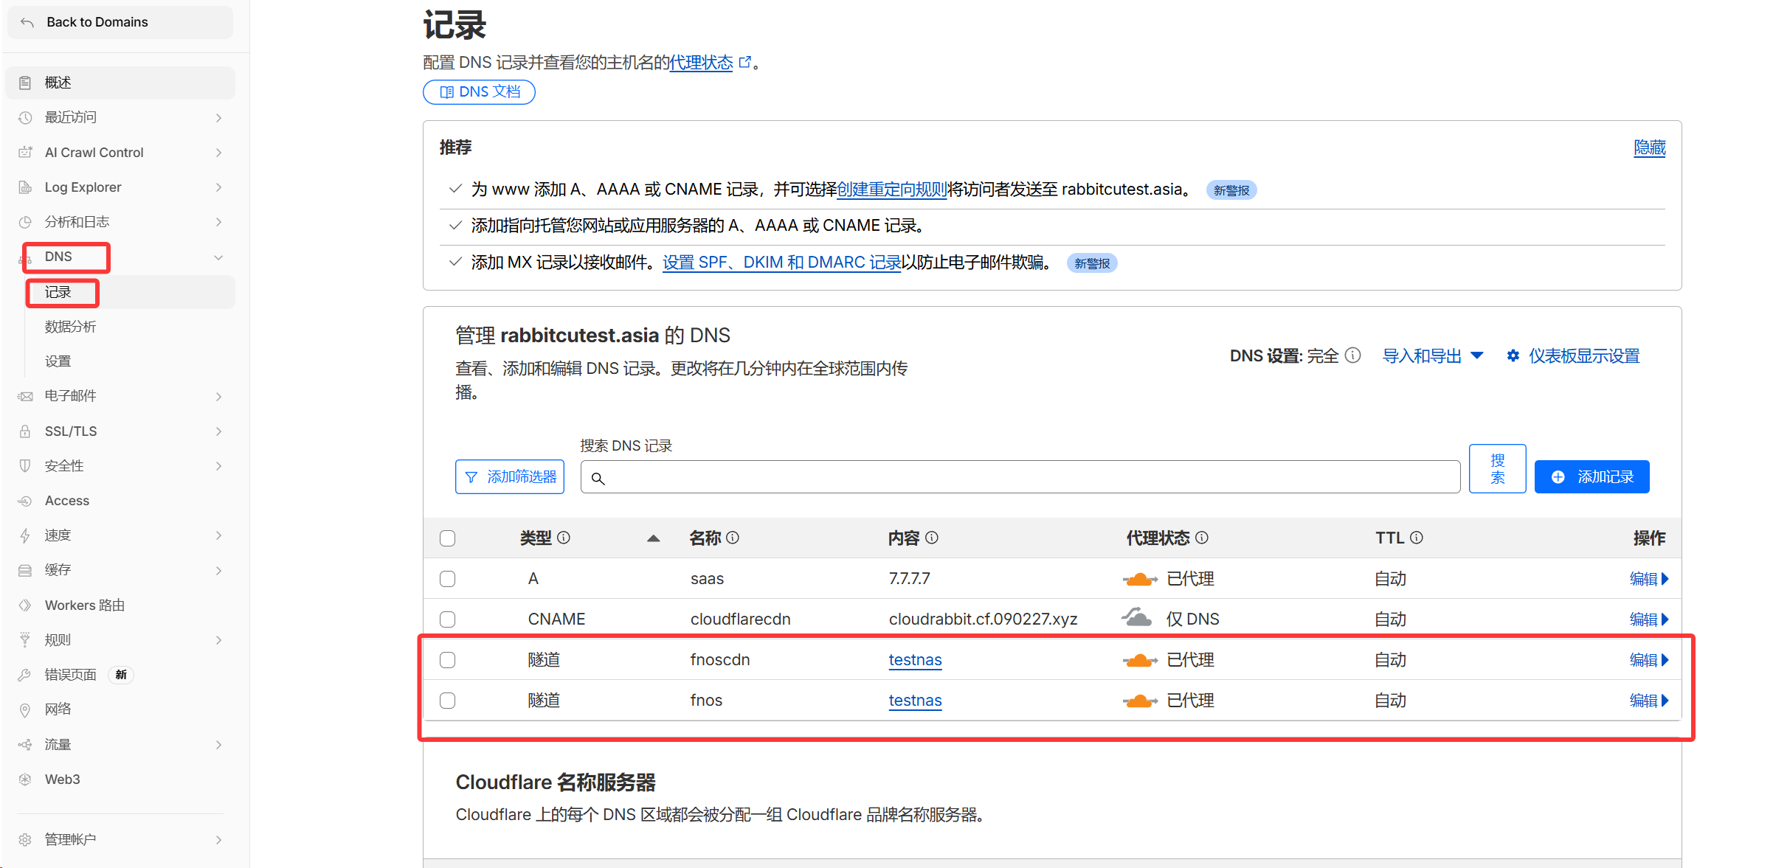The height and width of the screenshot is (868, 1773).
Task: Click info icon beside DNS 设置 完全
Action: 1352,355
